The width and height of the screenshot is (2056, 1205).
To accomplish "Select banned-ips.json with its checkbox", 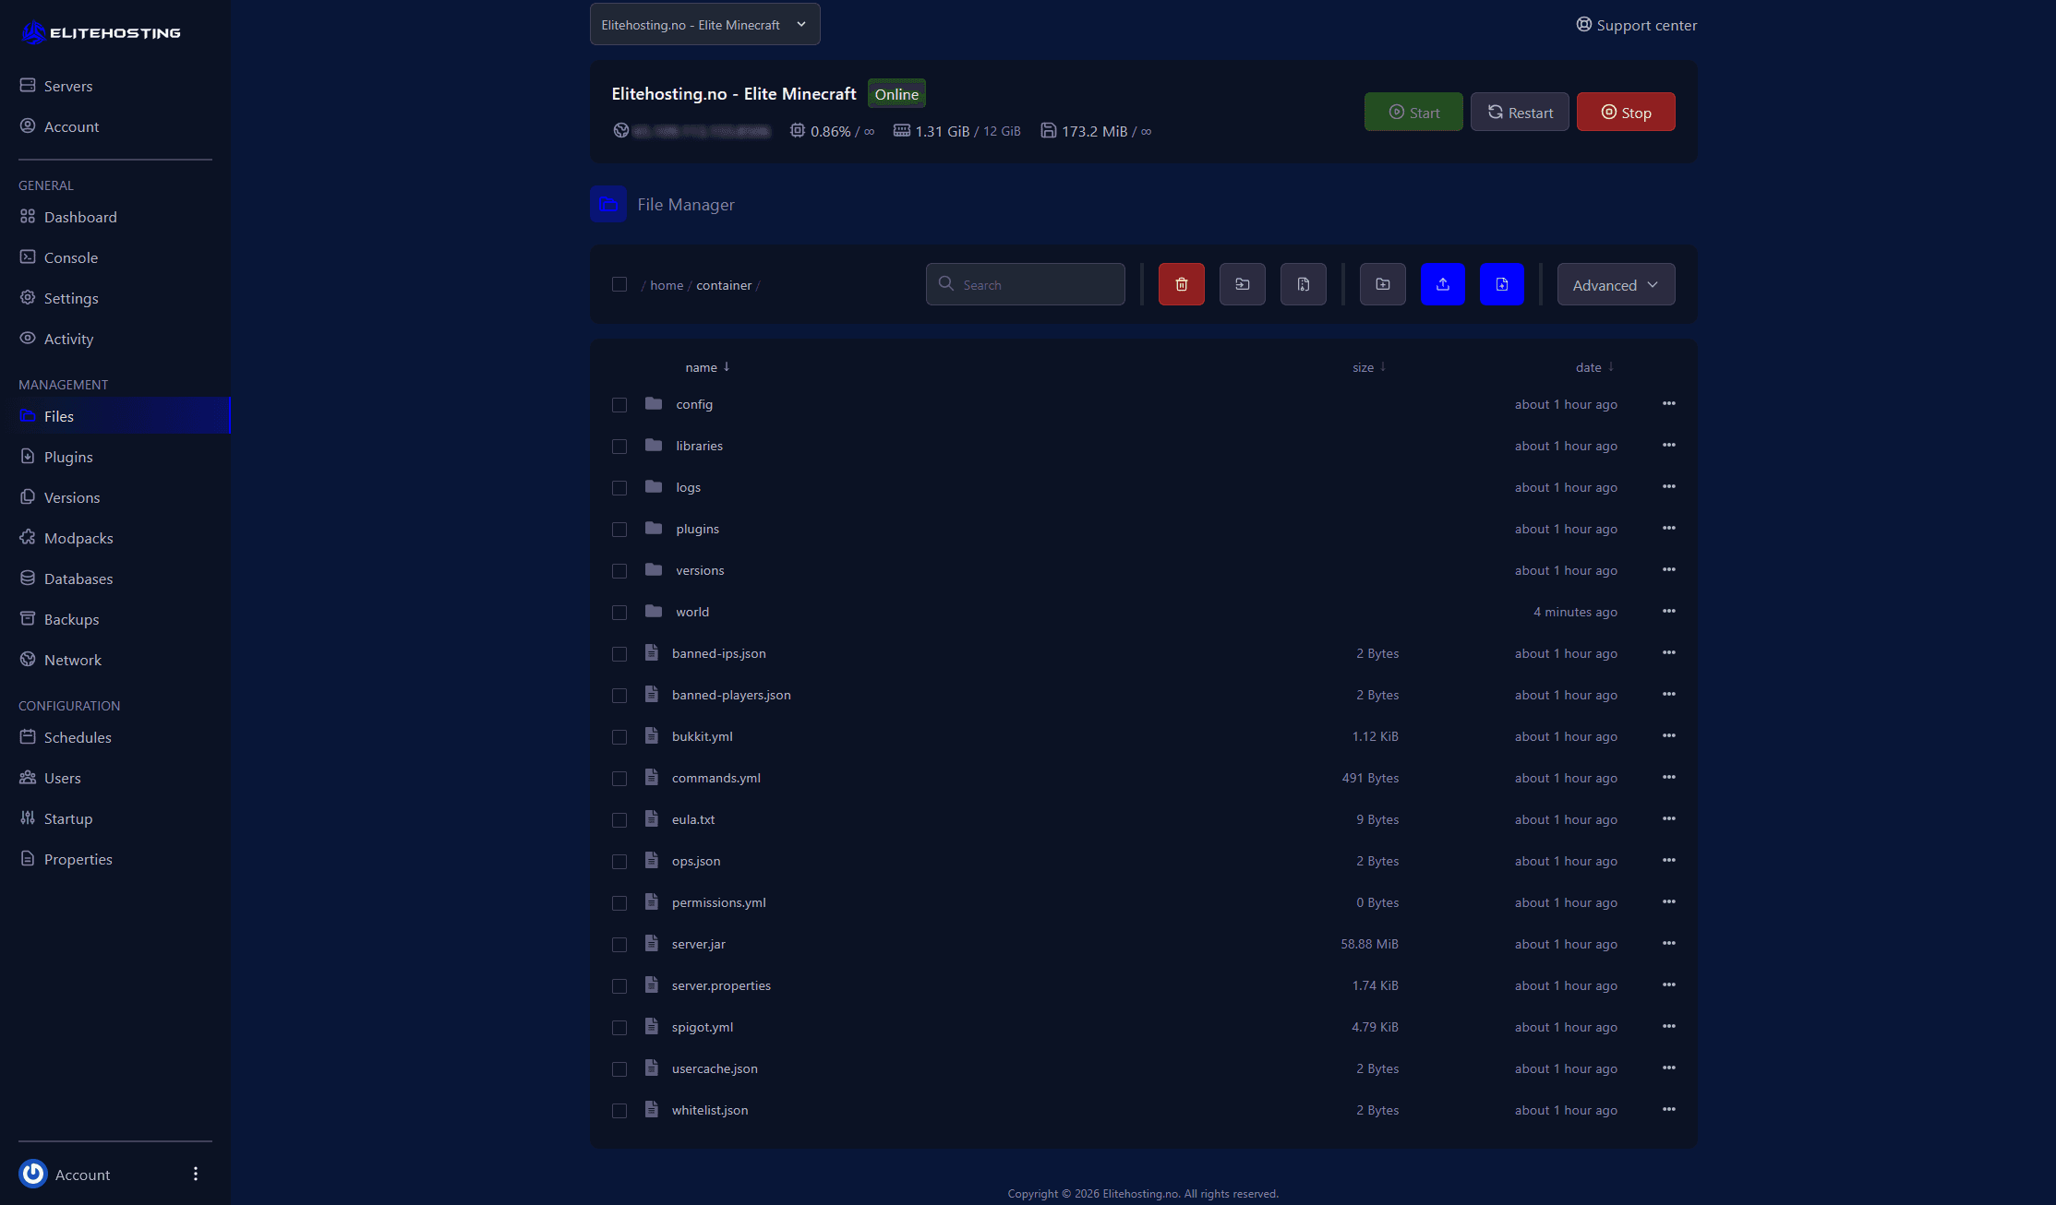I will pos(619,653).
